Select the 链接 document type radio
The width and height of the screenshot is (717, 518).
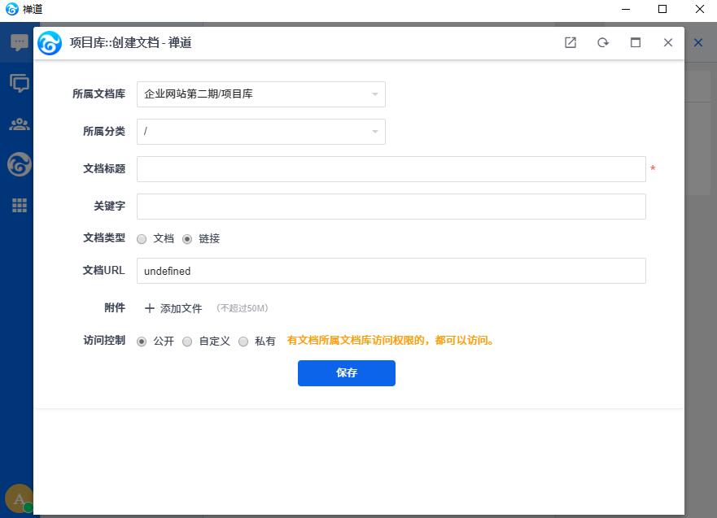(x=187, y=239)
